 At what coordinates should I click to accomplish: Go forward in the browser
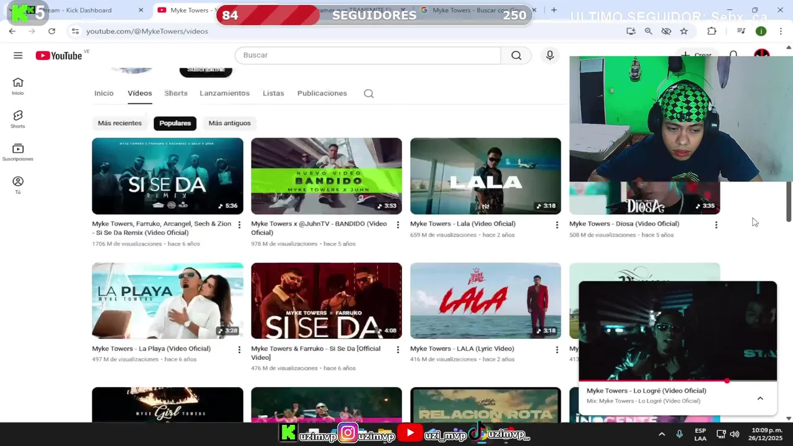tap(32, 31)
